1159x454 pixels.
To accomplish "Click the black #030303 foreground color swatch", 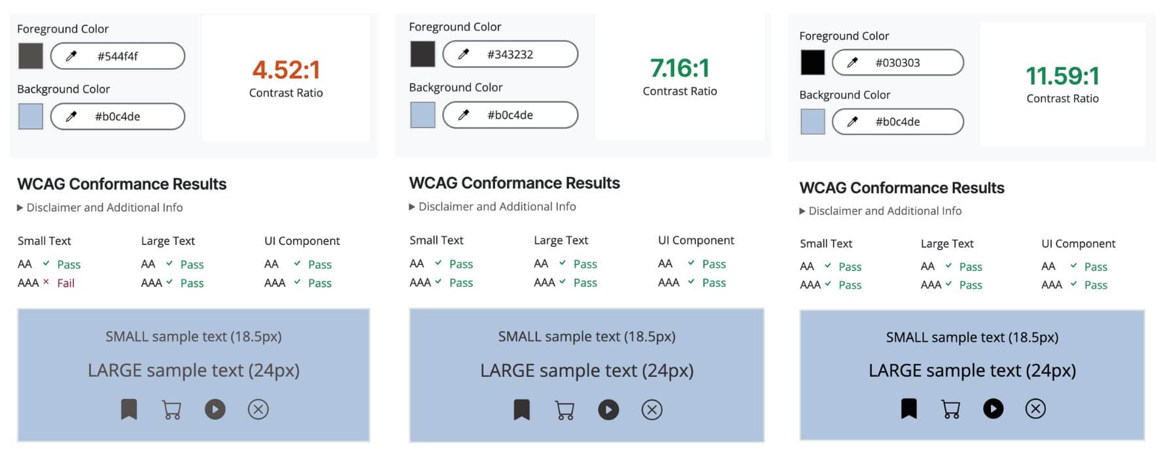I will [x=812, y=63].
